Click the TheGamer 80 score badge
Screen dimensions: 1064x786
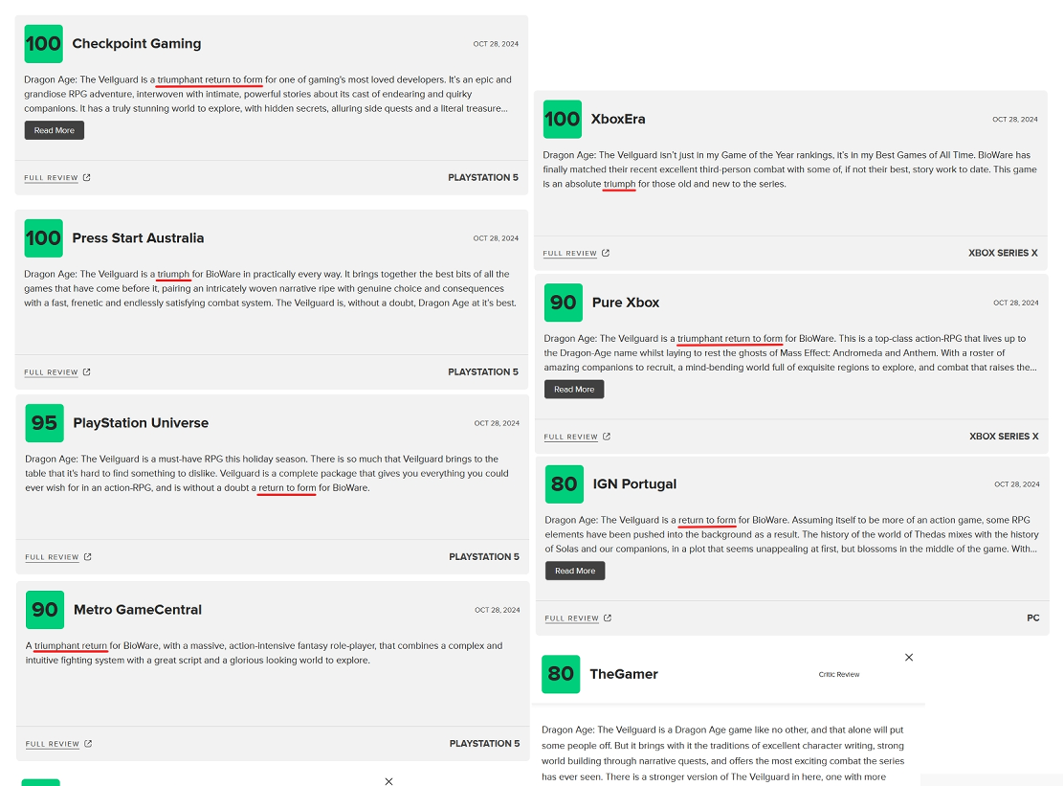click(561, 674)
